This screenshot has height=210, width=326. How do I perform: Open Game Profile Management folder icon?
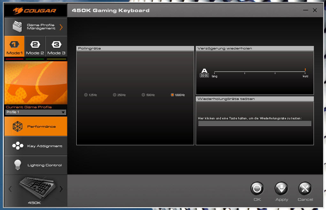click(17, 26)
